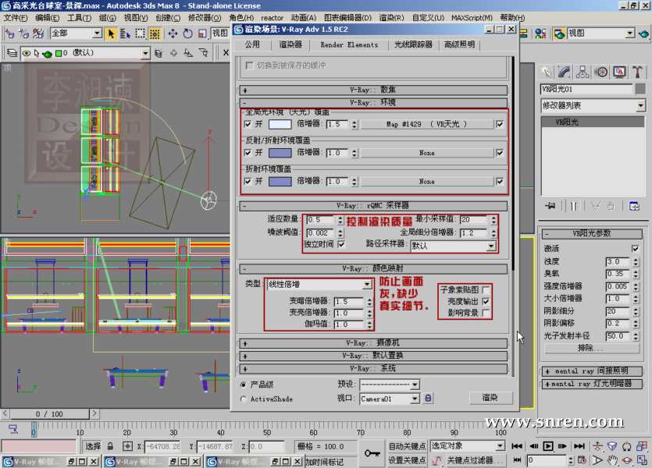
Task: Open the Rendering menu
Action: pyautogui.click(x=391, y=18)
